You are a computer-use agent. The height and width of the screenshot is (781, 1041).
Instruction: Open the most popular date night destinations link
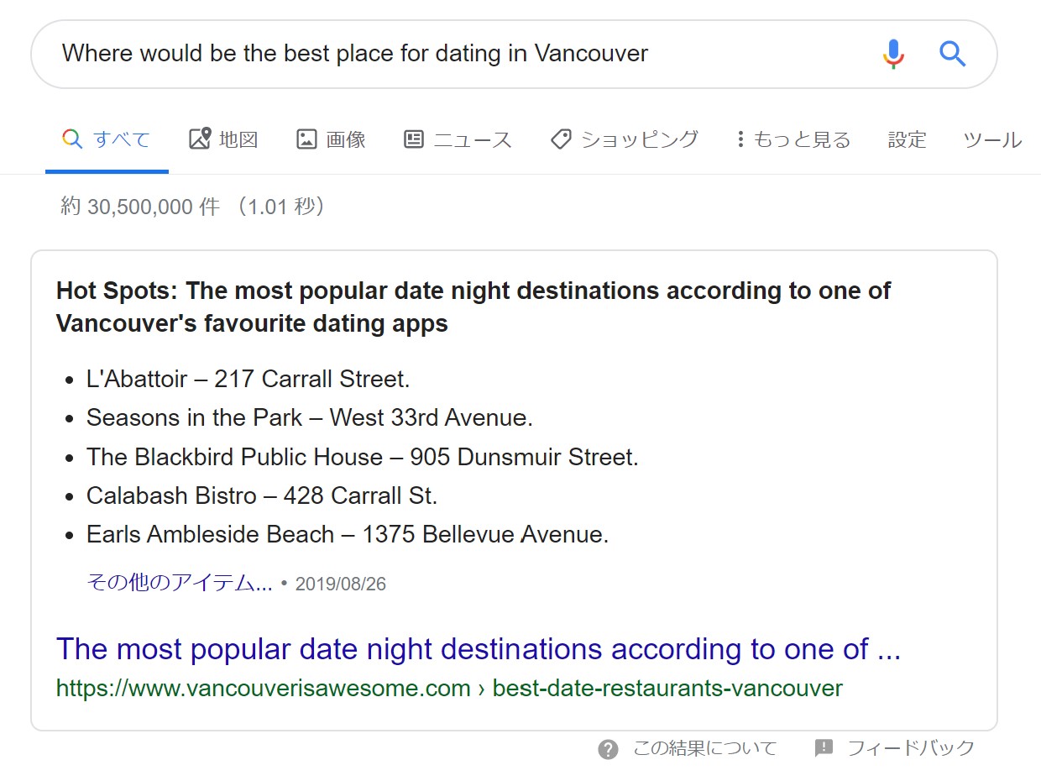(479, 649)
